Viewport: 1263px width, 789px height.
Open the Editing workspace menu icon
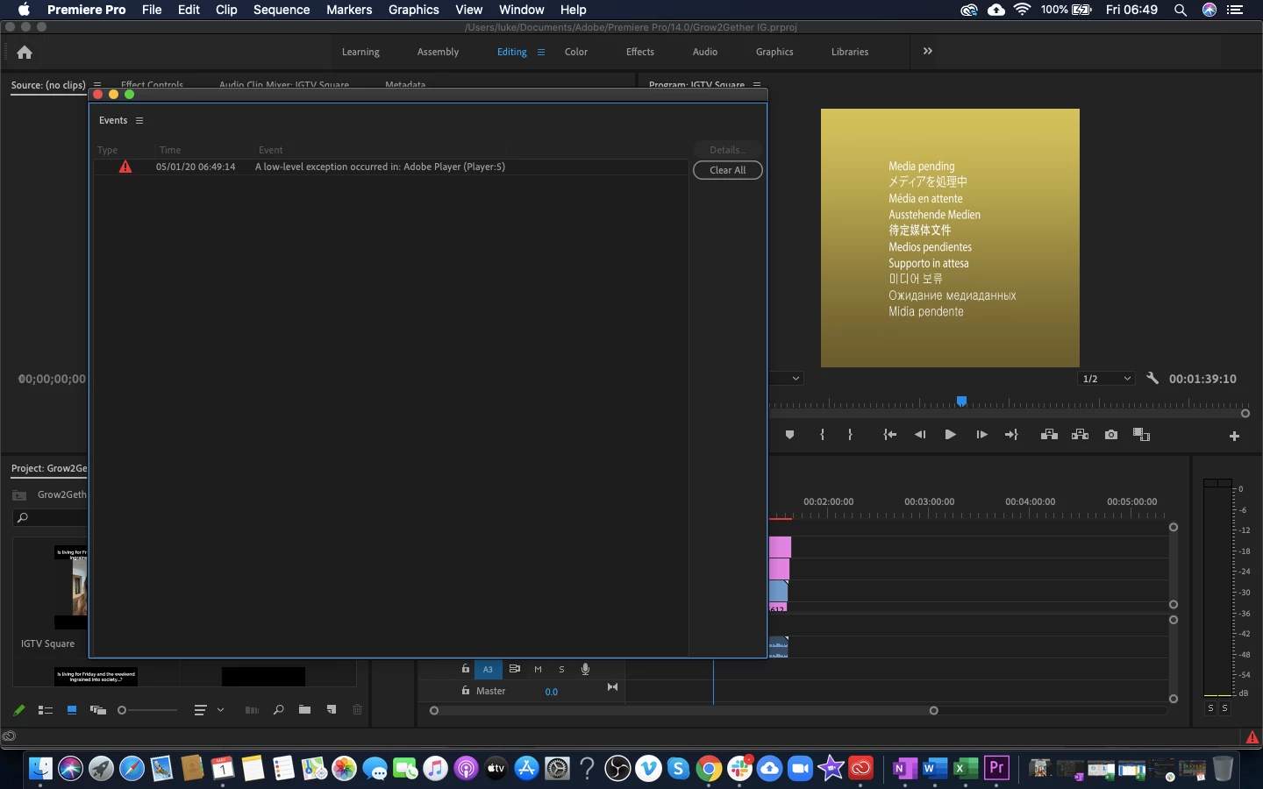[x=541, y=52]
